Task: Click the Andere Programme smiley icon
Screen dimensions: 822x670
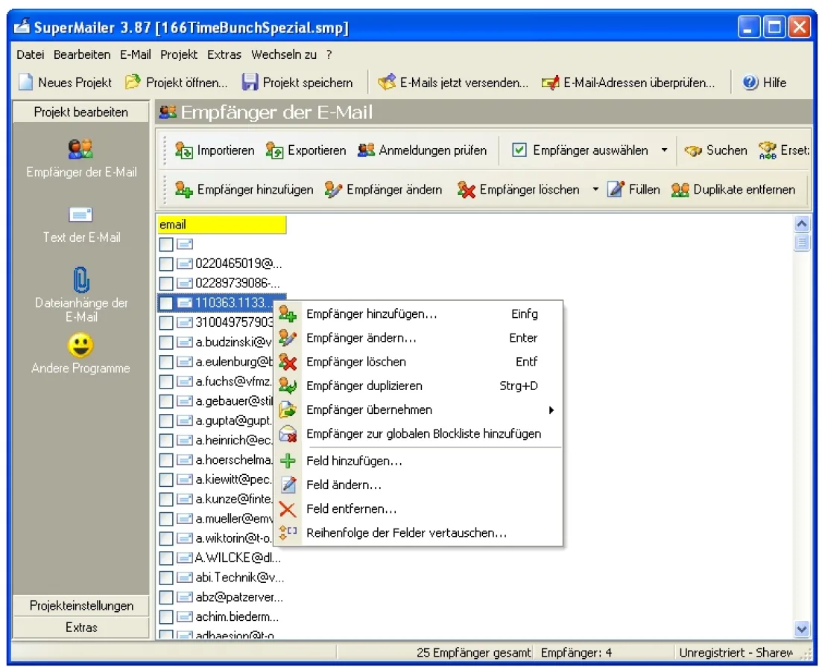Action: (80, 345)
